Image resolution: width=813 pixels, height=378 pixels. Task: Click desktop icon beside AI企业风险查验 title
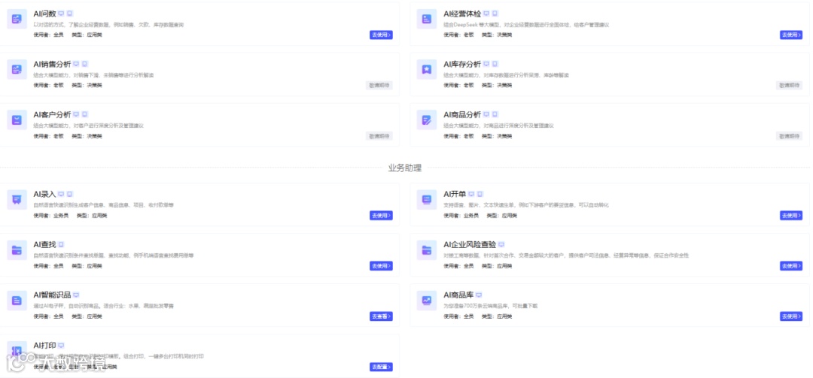click(501, 244)
